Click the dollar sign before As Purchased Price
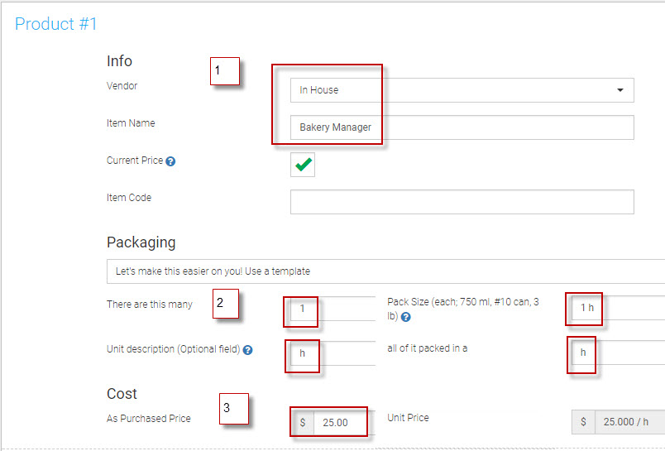The width and height of the screenshot is (665, 451). [x=303, y=423]
